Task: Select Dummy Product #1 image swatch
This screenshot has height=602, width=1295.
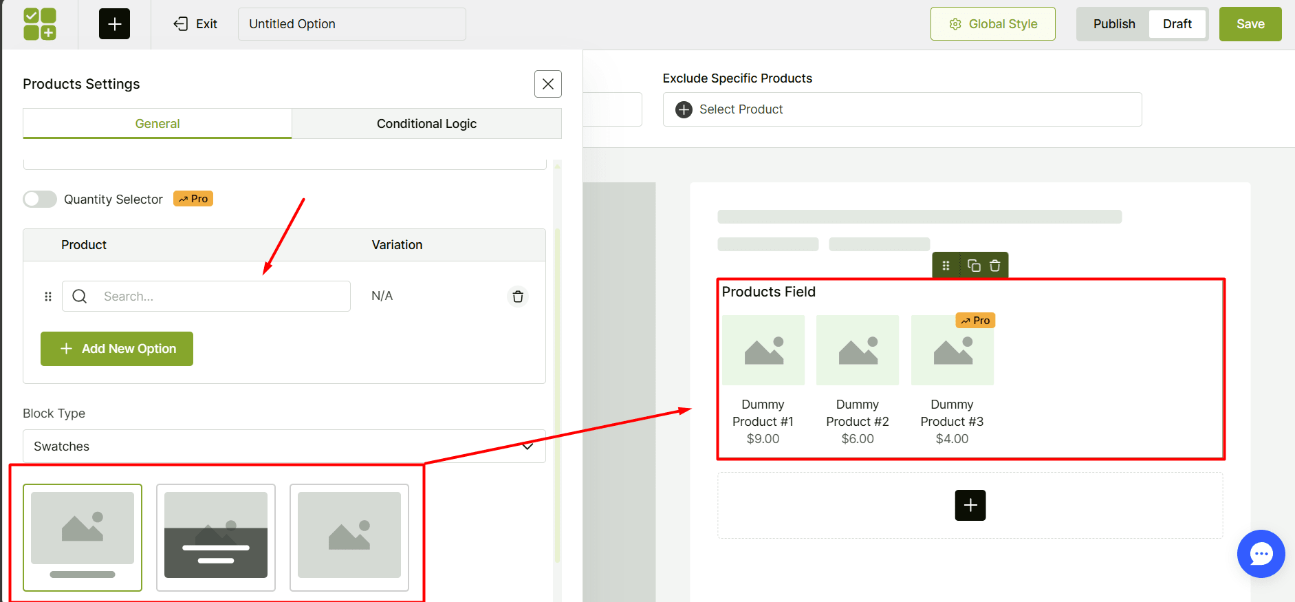Action: click(763, 350)
